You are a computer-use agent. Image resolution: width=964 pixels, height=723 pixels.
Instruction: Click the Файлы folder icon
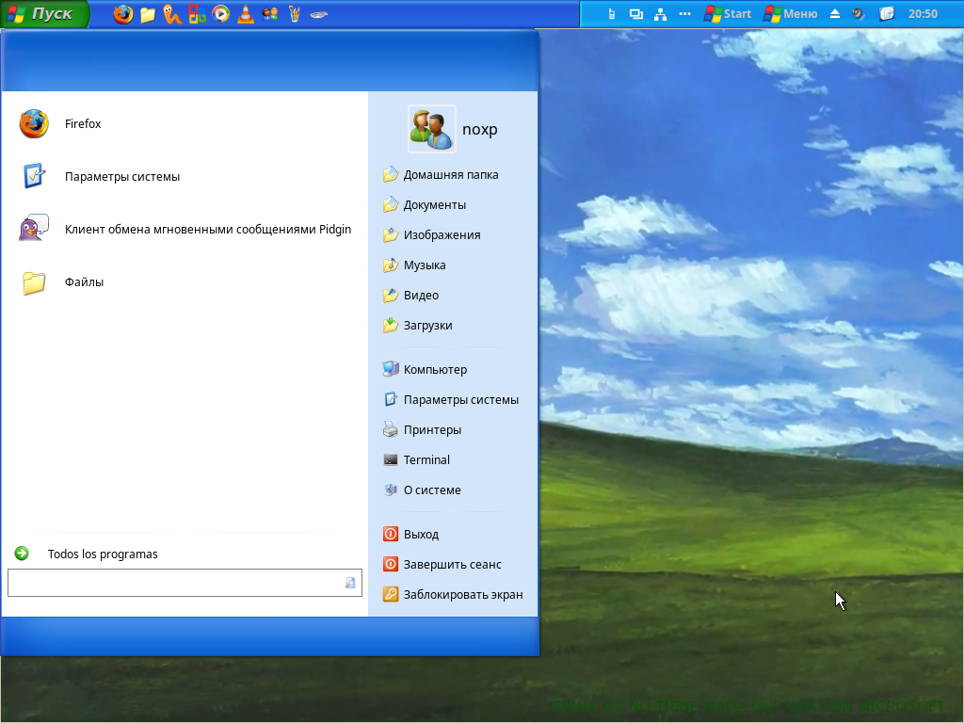pos(34,282)
